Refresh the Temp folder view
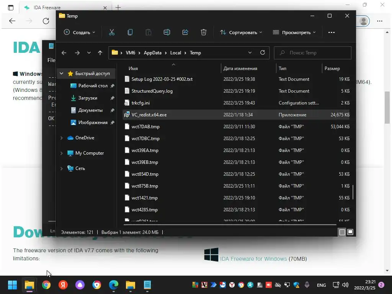Image resolution: width=392 pixels, height=294 pixels. tap(263, 52)
